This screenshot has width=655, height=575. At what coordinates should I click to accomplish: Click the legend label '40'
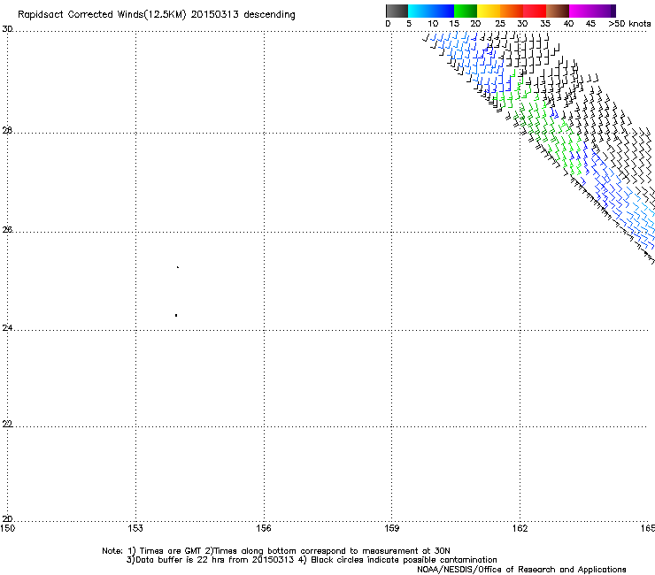568,24
